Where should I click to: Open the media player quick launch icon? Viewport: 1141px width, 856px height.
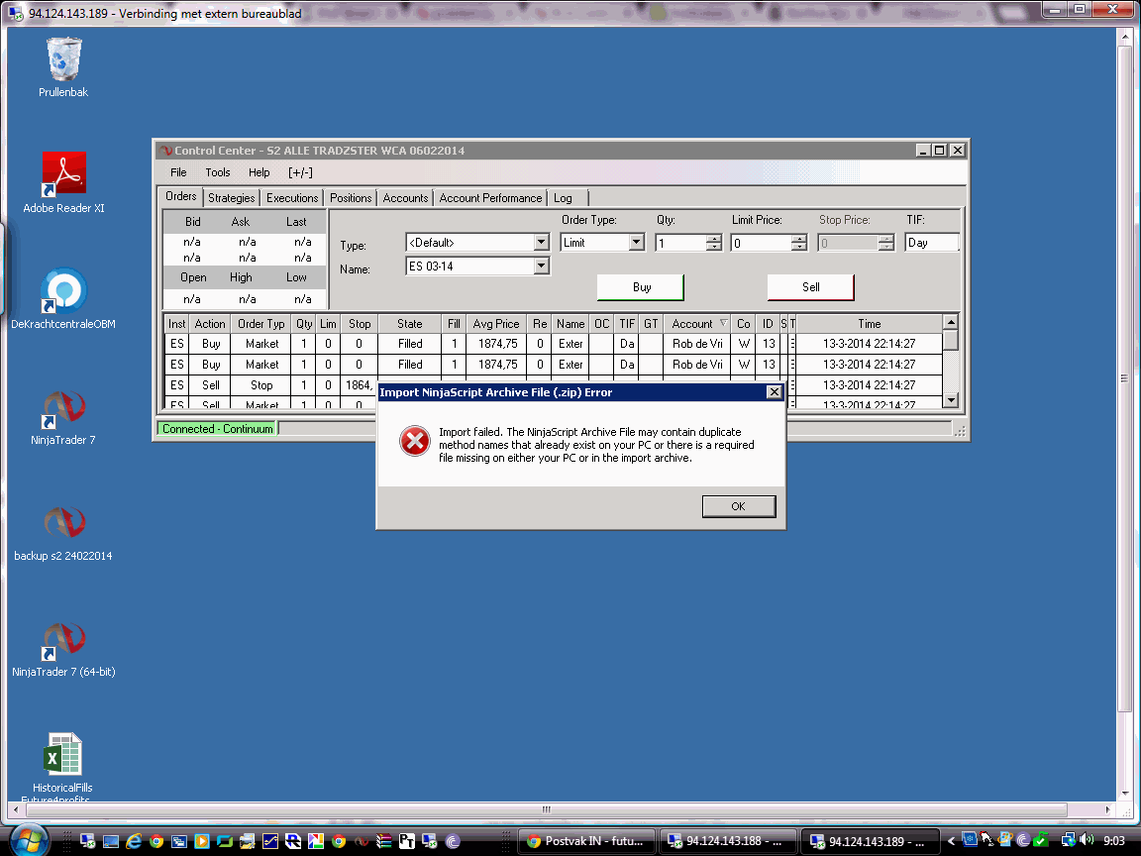202,841
